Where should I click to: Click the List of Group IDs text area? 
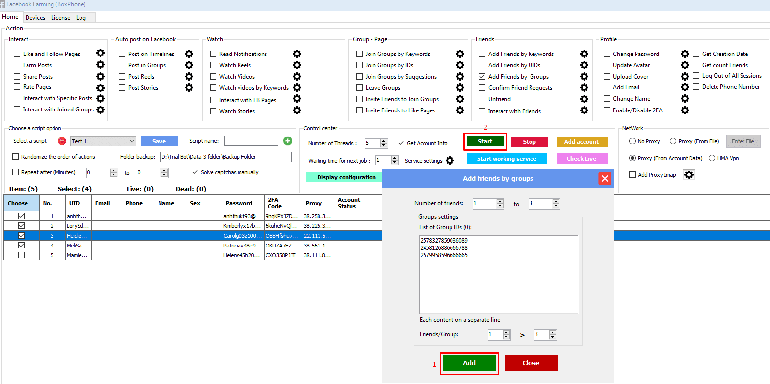(499, 274)
